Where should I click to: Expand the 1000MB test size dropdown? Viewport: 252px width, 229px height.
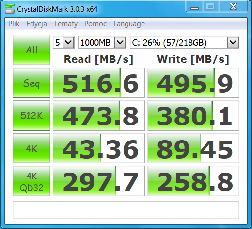(x=102, y=42)
